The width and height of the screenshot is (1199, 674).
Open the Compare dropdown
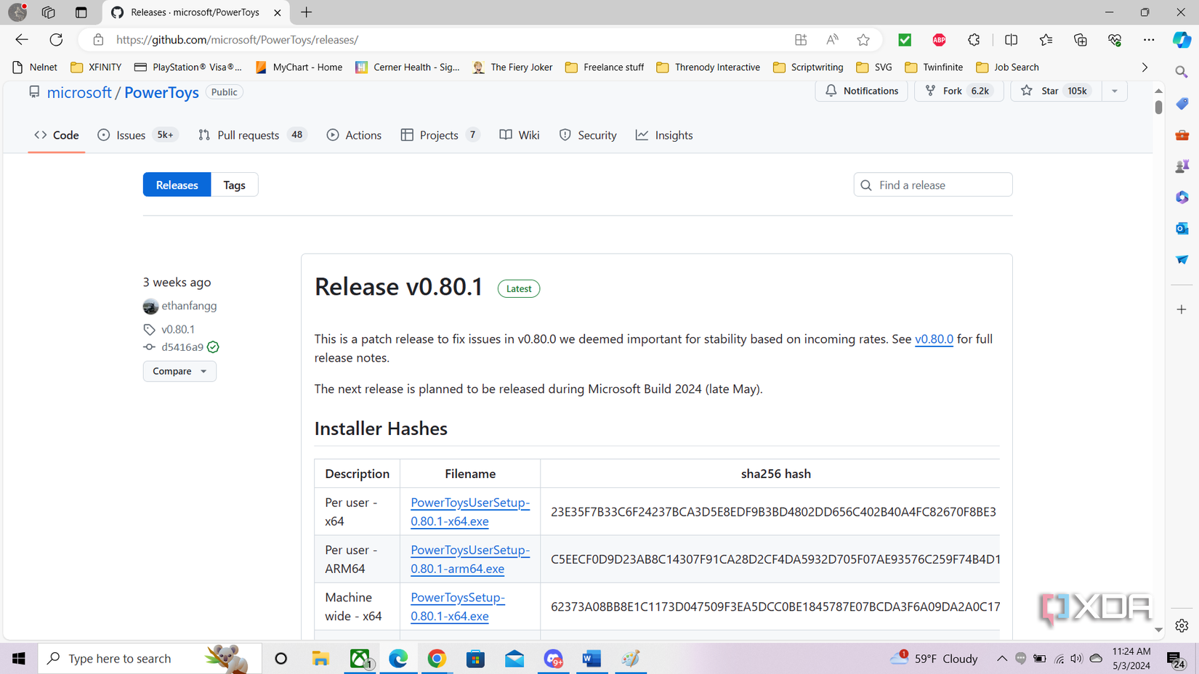179,371
